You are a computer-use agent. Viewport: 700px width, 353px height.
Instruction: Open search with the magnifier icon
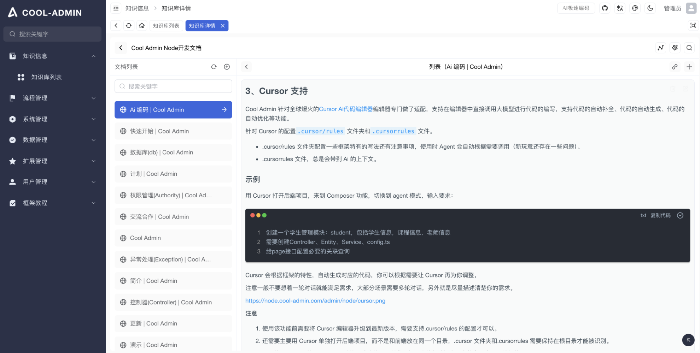click(x=689, y=48)
